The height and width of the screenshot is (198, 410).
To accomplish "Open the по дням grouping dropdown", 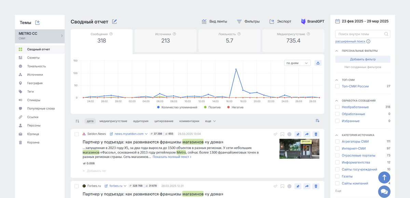I will pos(297,63).
